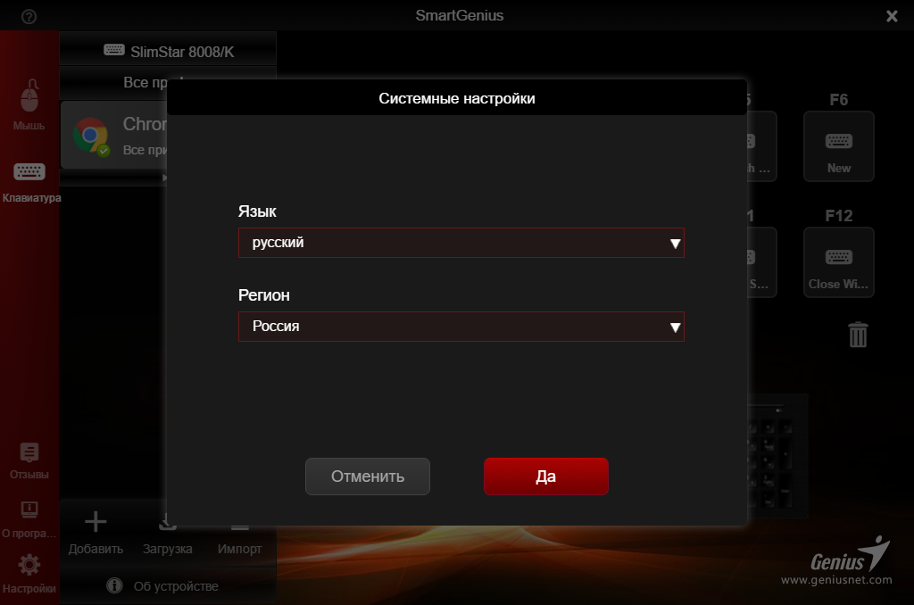Click the help question mark icon
The height and width of the screenshot is (605, 914).
click(x=29, y=16)
